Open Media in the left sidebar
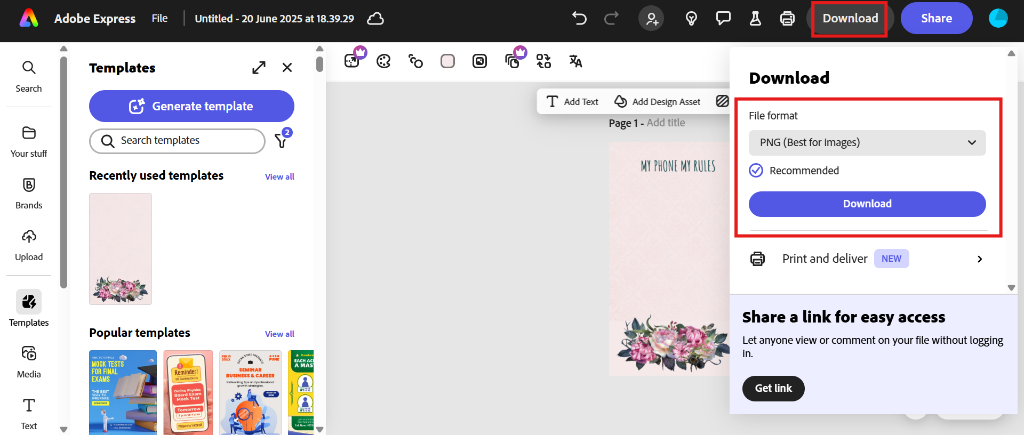 click(x=29, y=362)
